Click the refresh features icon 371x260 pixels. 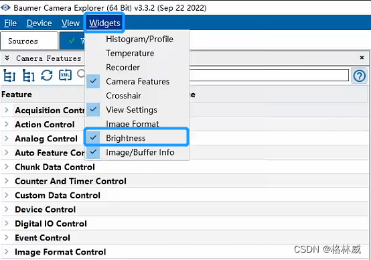click(x=47, y=76)
